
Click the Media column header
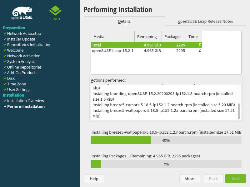click(113, 36)
